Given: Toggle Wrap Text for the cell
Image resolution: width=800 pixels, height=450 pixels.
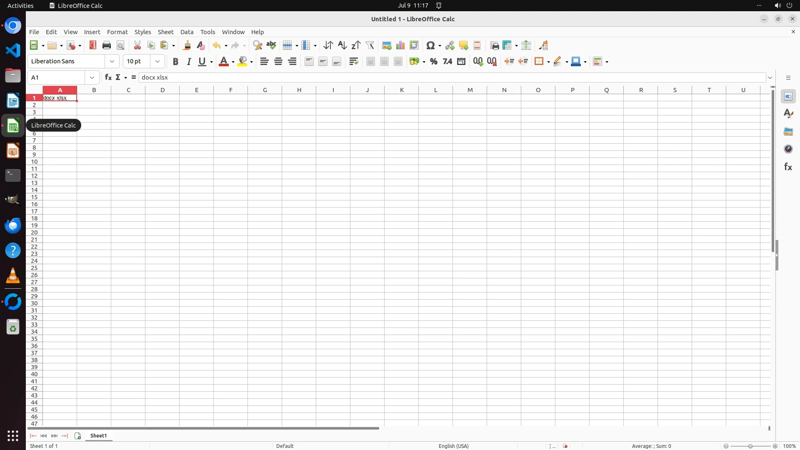Looking at the screenshot, I should click(x=354, y=62).
